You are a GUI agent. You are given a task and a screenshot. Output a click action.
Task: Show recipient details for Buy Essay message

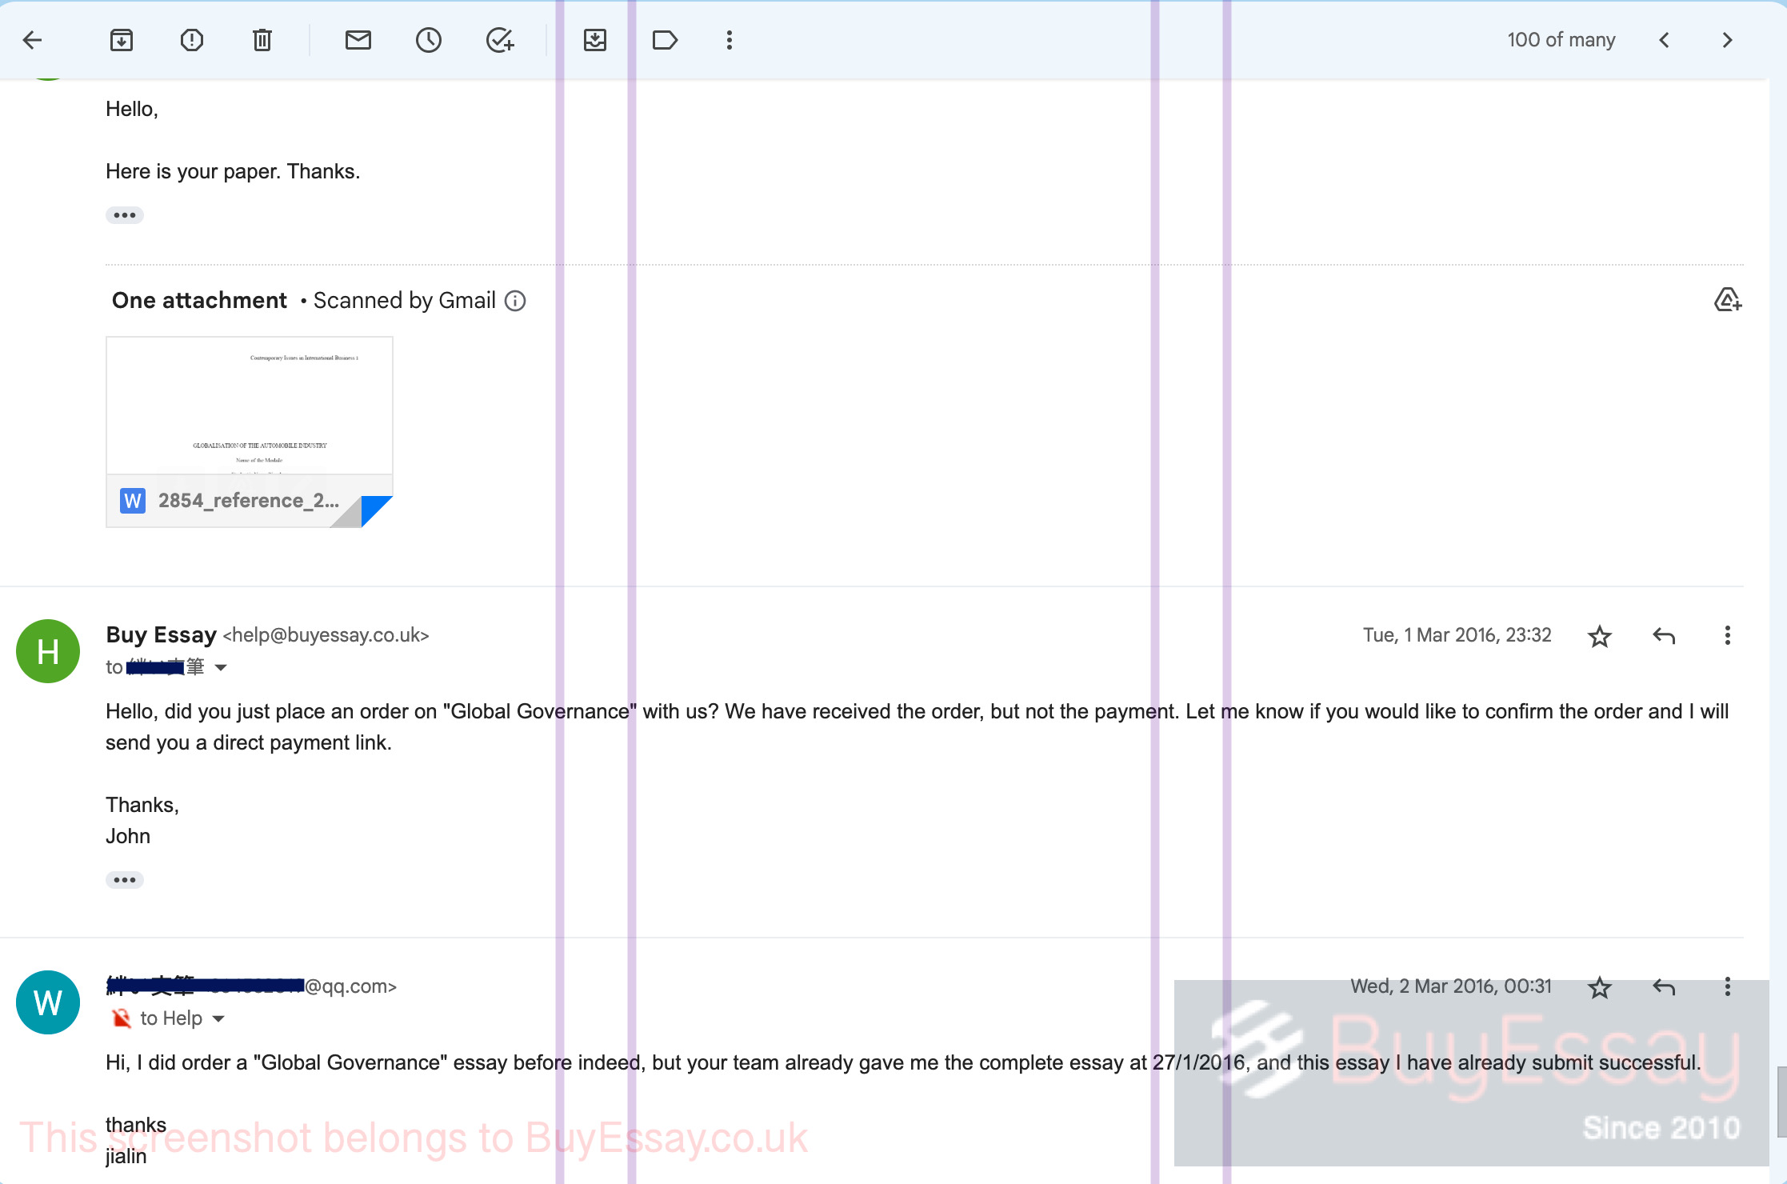tap(221, 667)
